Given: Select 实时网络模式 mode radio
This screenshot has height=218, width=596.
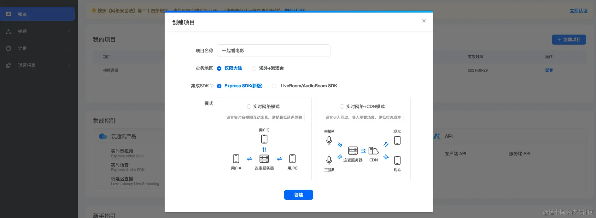Looking at the screenshot, I should 249,106.
